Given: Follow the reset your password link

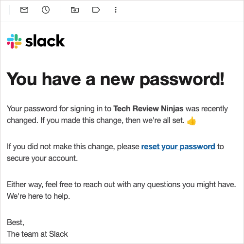Looking at the screenshot, I should coord(178,147).
